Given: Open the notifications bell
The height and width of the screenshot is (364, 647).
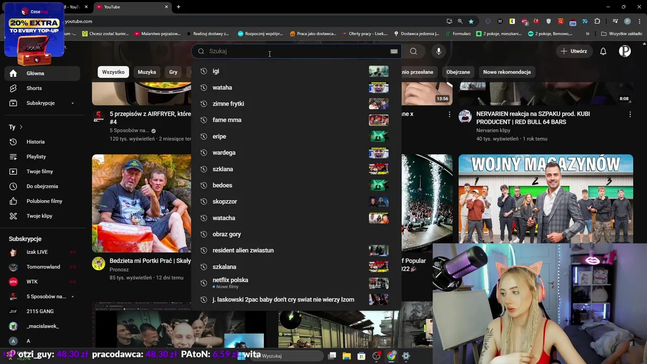Looking at the screenshot, I should tap(603, 51).
